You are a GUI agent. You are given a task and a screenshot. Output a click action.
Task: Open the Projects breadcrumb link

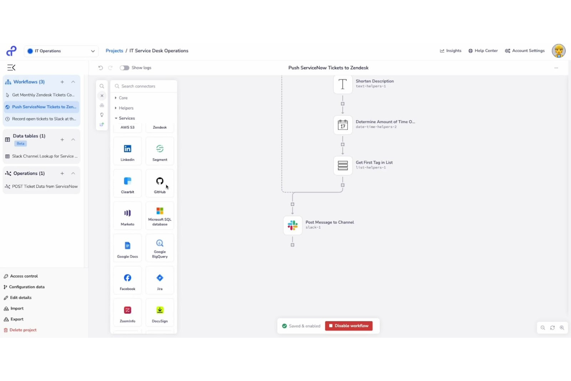coord(114,51)
